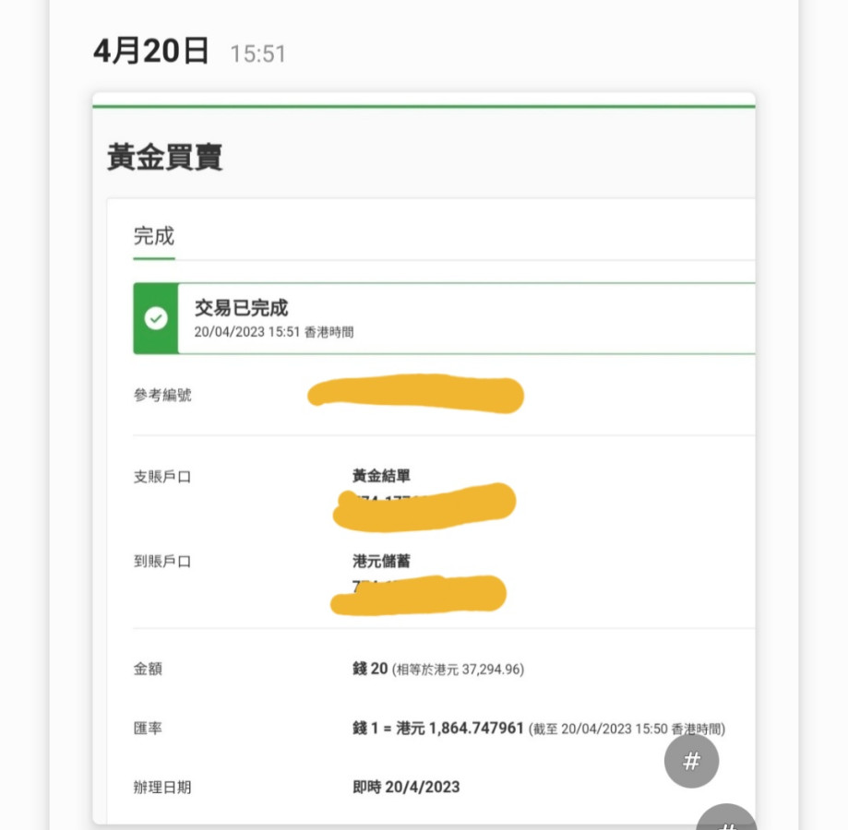Click the 黃金結單 account name
This screenshot has height=830, width=848.
tap(381, 476)
